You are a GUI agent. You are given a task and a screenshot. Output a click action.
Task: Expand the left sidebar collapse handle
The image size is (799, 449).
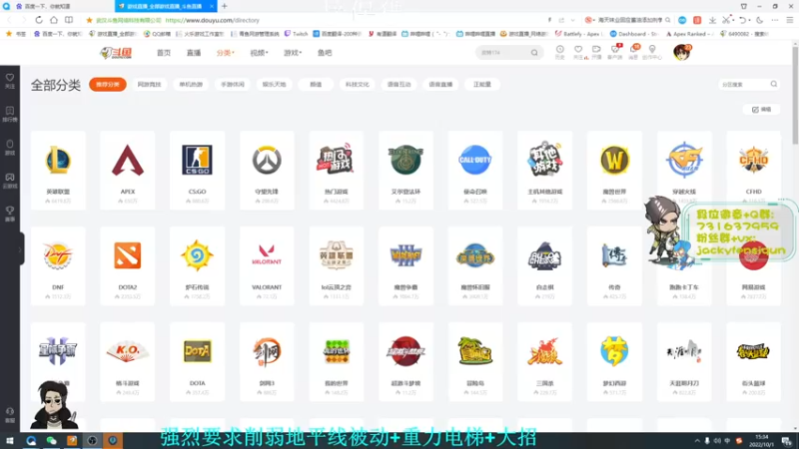[21, 248]
